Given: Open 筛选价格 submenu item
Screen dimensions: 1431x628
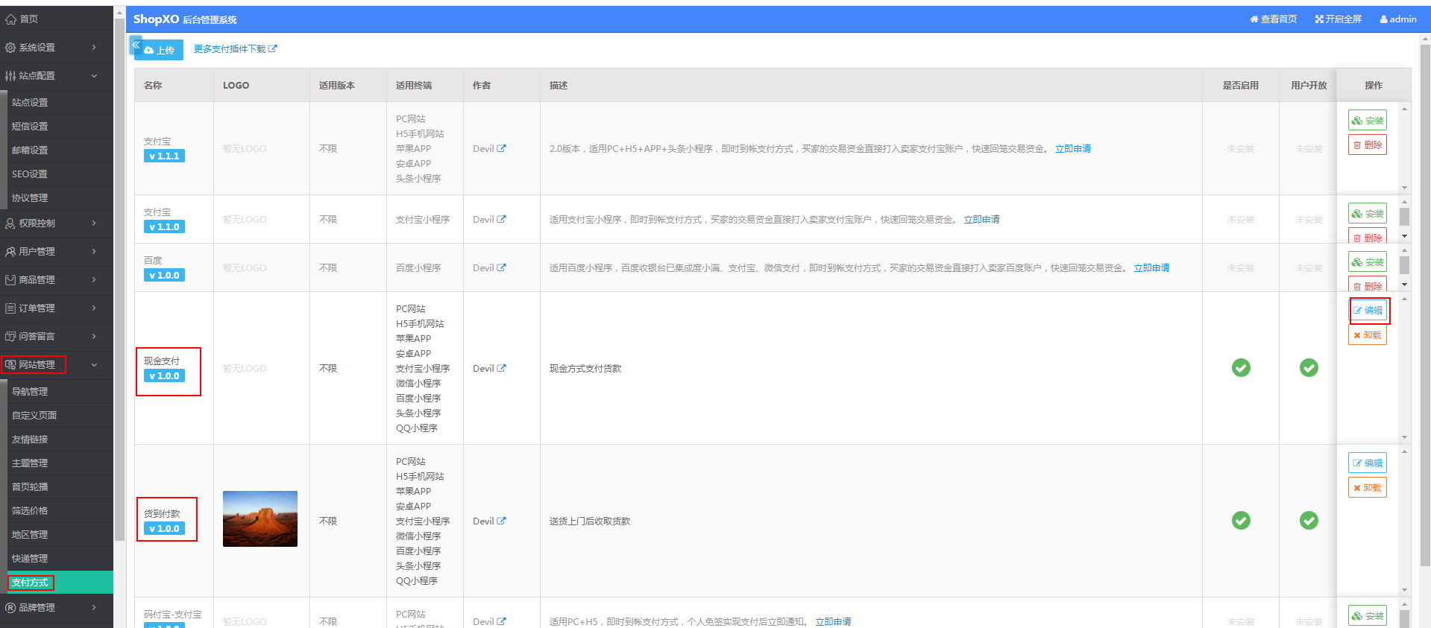Looking at the screenshot, I should [60, 511].
